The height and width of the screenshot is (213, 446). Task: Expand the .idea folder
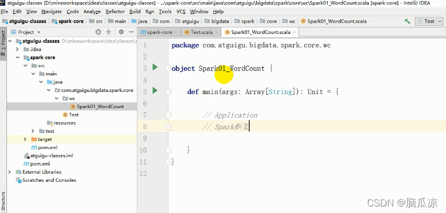(17, 49)
